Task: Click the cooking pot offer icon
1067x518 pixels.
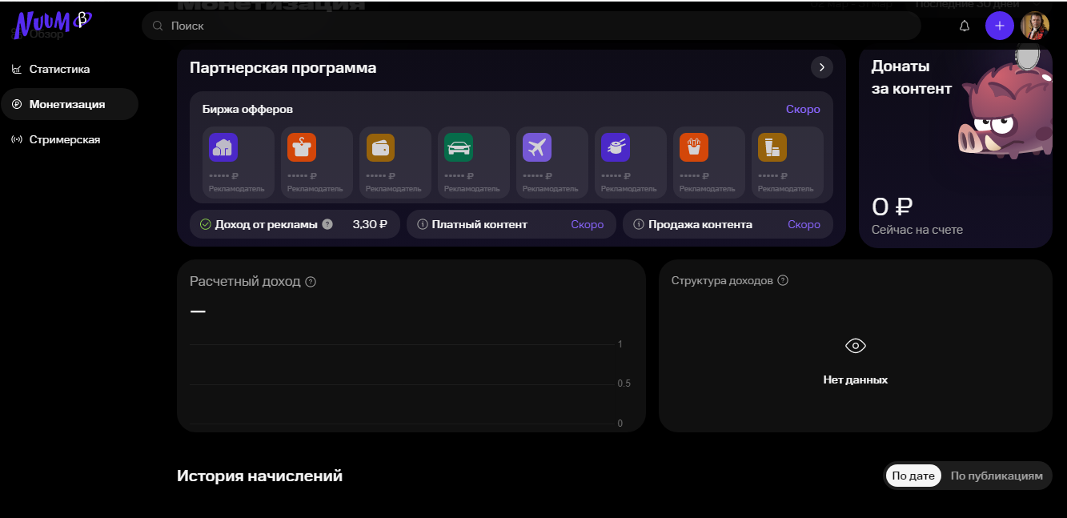Action: pos(616,147)
